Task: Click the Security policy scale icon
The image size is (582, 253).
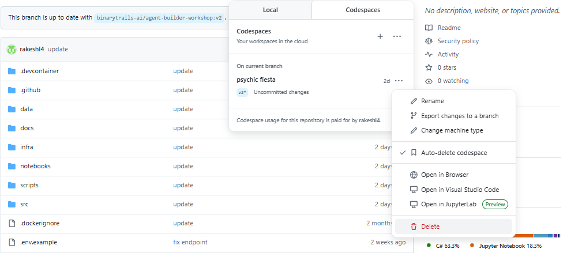Action: (x=429, y=41)
